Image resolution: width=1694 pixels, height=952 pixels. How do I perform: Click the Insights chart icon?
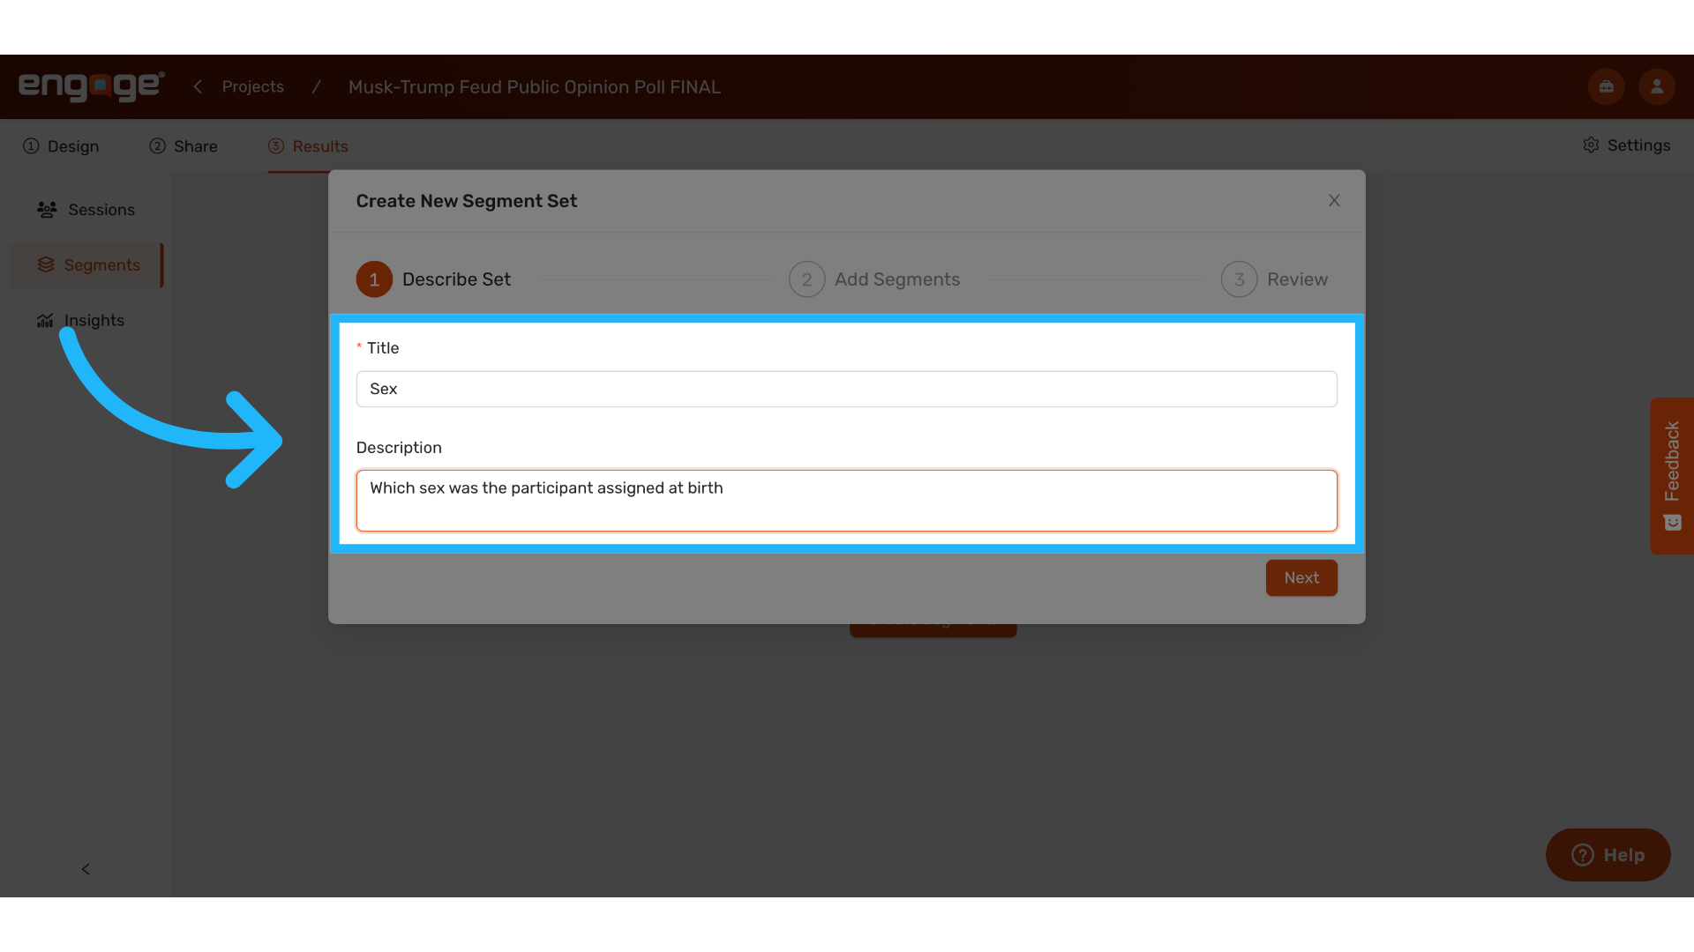click(45, 321)
